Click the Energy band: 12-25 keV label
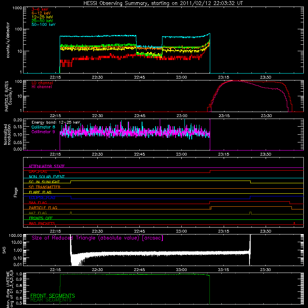 coord(56,122)
